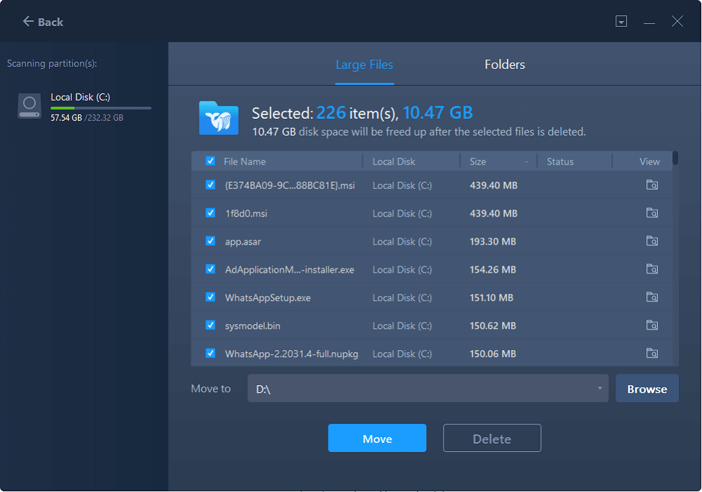The width and height of the screenshot is (702, 492).
Task: Untick the WhatsAppSetup.exe checkbox
Action: 210,297
